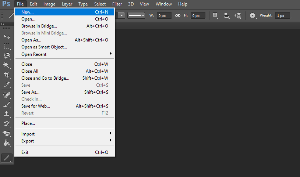The image size is (300, 177).
Task: Open the Layer menu
Action: tap(67, 4)
